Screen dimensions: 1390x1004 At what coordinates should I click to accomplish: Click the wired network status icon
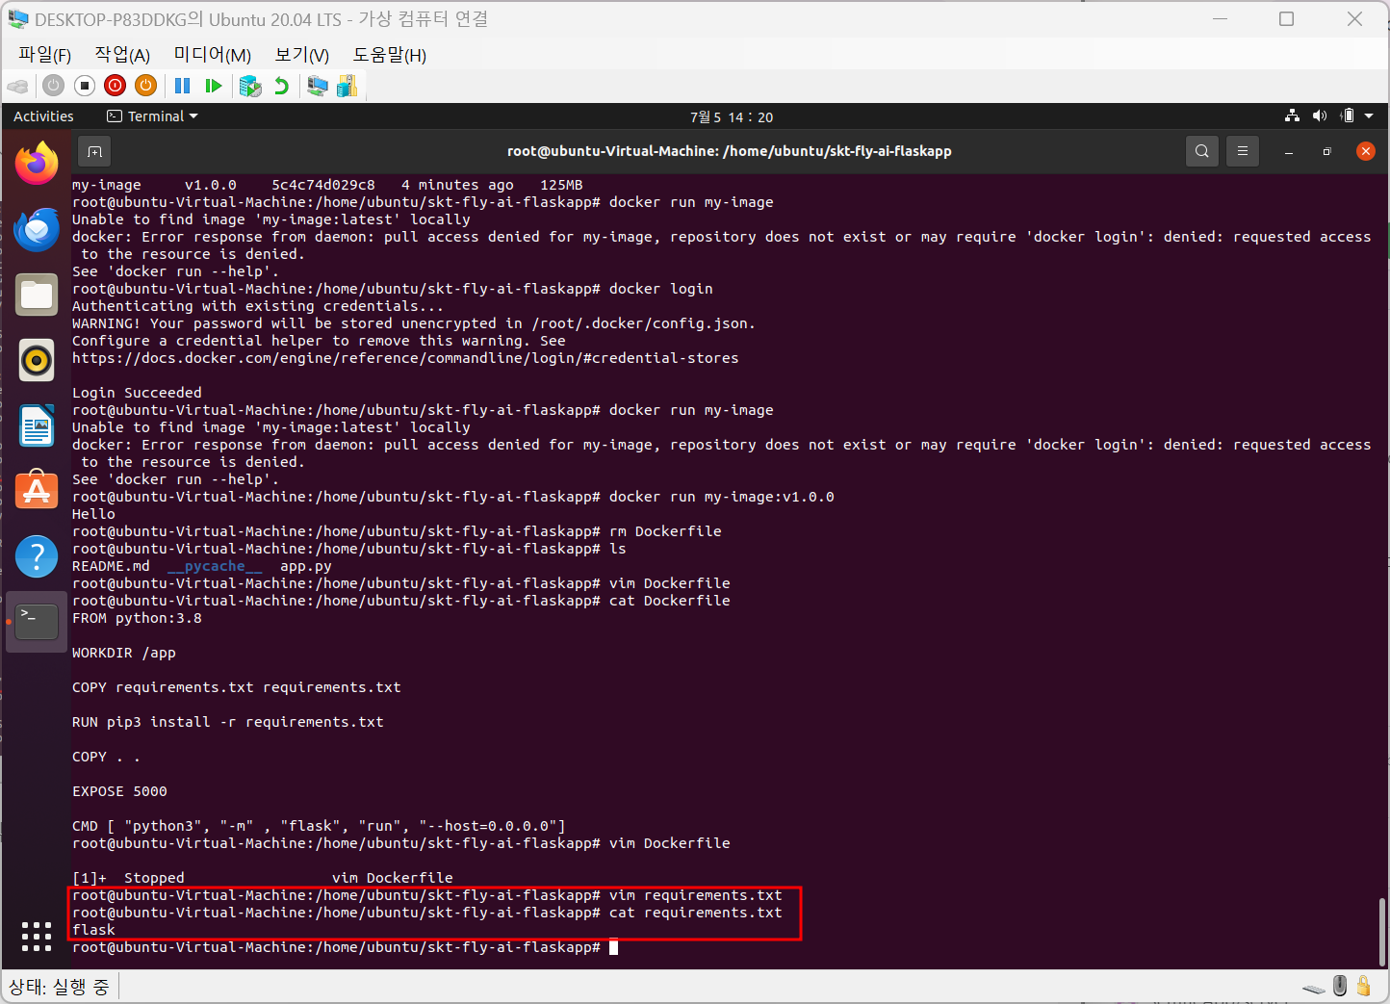point(1292,116)
